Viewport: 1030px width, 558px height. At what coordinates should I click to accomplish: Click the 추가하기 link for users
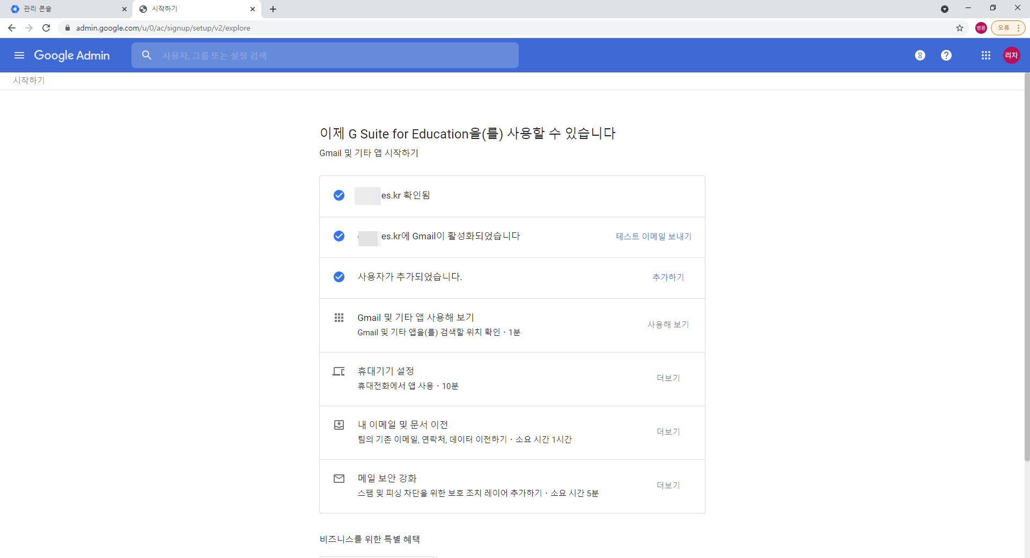coord(668,277)
